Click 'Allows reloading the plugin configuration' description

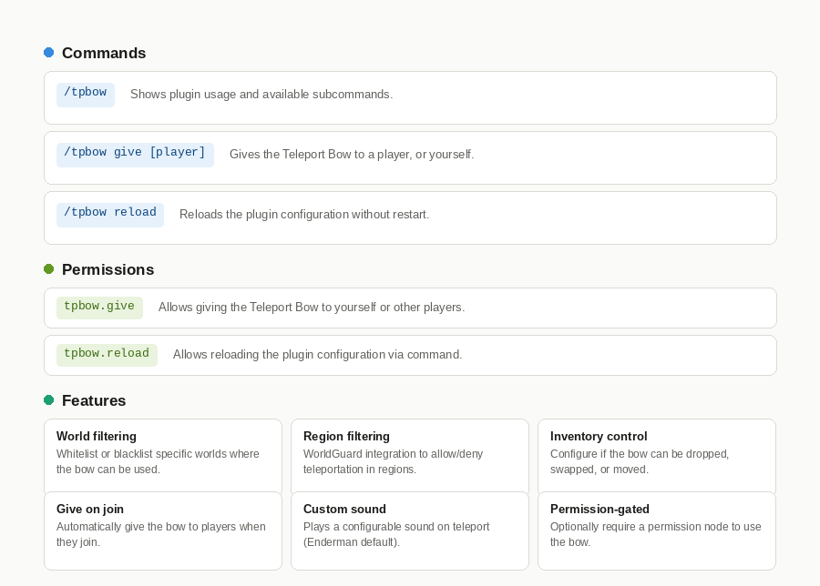point(317,355)
